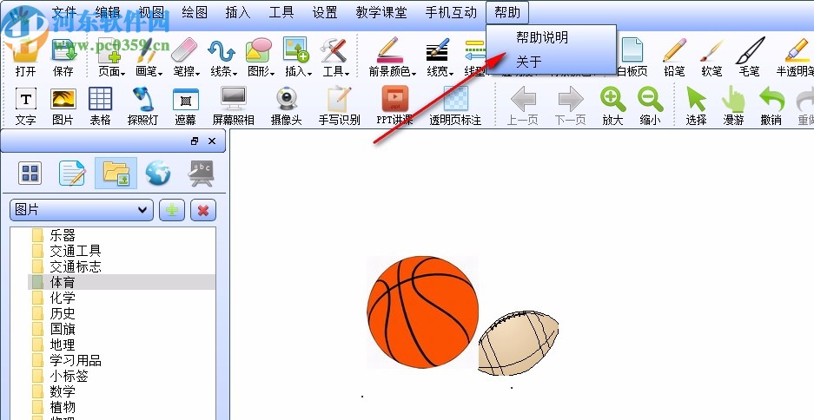Select the 化学 folder in tree
814x420 pixels.
(x=63, y=298)
